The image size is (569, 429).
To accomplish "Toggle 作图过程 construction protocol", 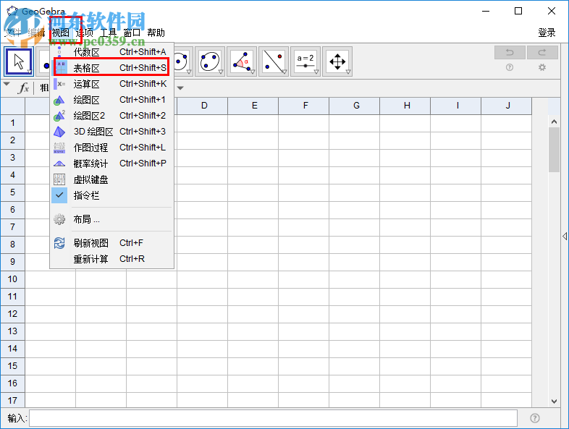I will click(111, 148).
